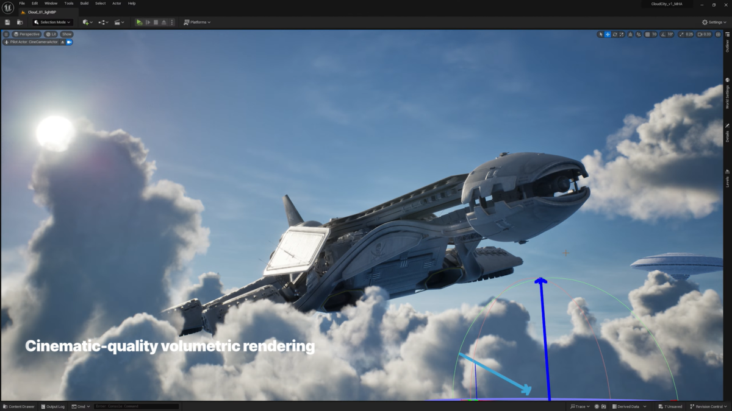Open the Cmd console type dropdown
Viewport: 732px width, 411px height.
pyautogui.click(x=81, y=406)
